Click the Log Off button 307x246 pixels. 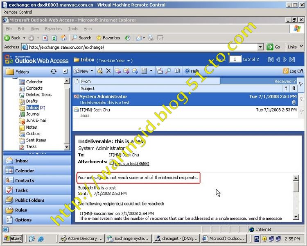click(293, 71)
